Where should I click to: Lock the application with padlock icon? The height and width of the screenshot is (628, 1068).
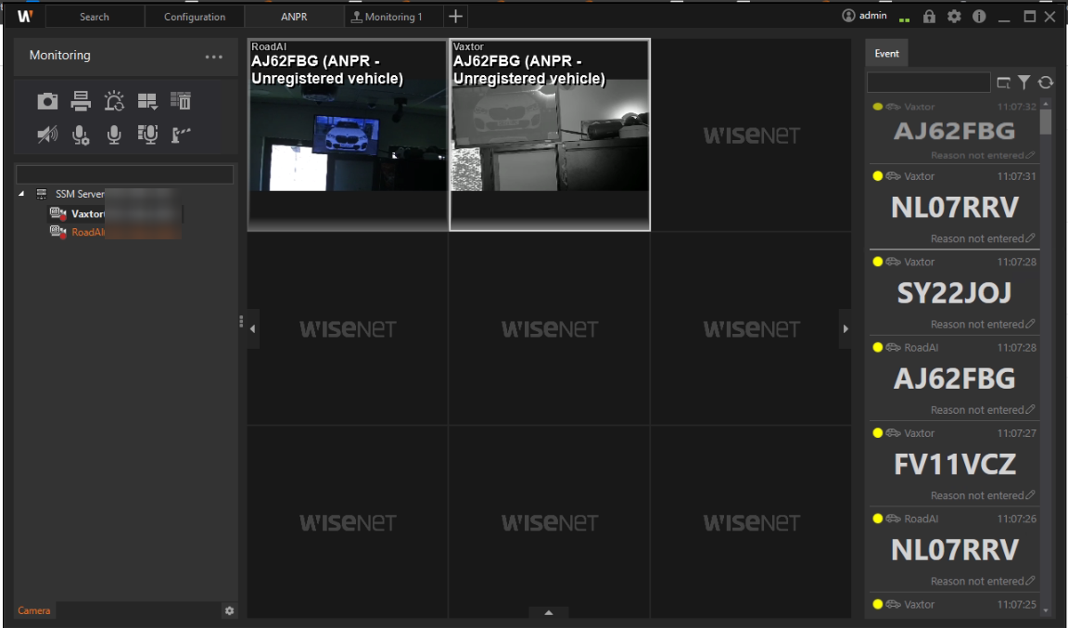point(929,17)
